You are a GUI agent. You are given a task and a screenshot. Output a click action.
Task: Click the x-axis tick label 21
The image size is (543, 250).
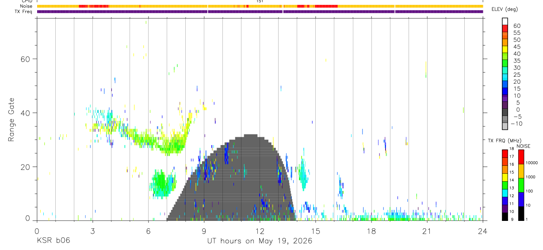point(427,231)
